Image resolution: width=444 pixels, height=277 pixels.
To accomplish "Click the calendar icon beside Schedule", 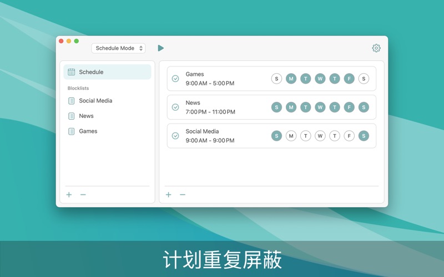I will coord(72,72).
